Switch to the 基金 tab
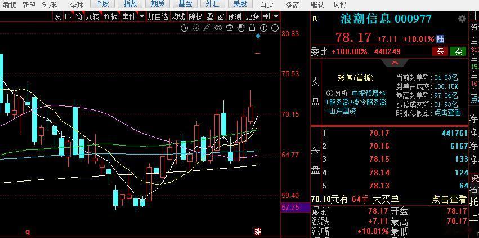Image resolution: width=479 pixels, height=238 pixels. (185, 4)
